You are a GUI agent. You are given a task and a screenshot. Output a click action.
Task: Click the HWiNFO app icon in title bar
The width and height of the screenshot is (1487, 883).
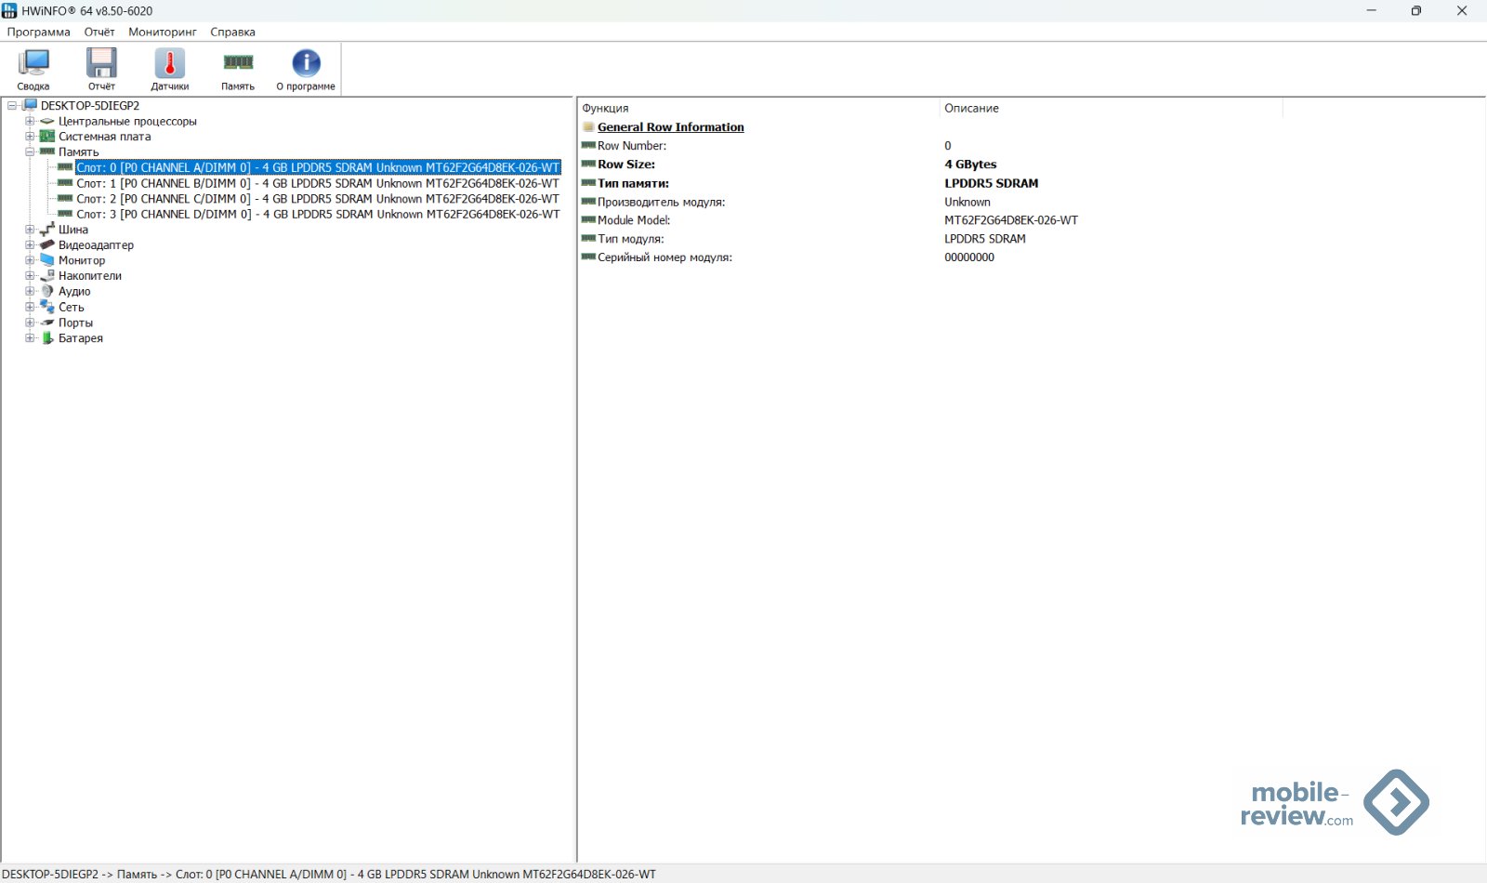9,10
